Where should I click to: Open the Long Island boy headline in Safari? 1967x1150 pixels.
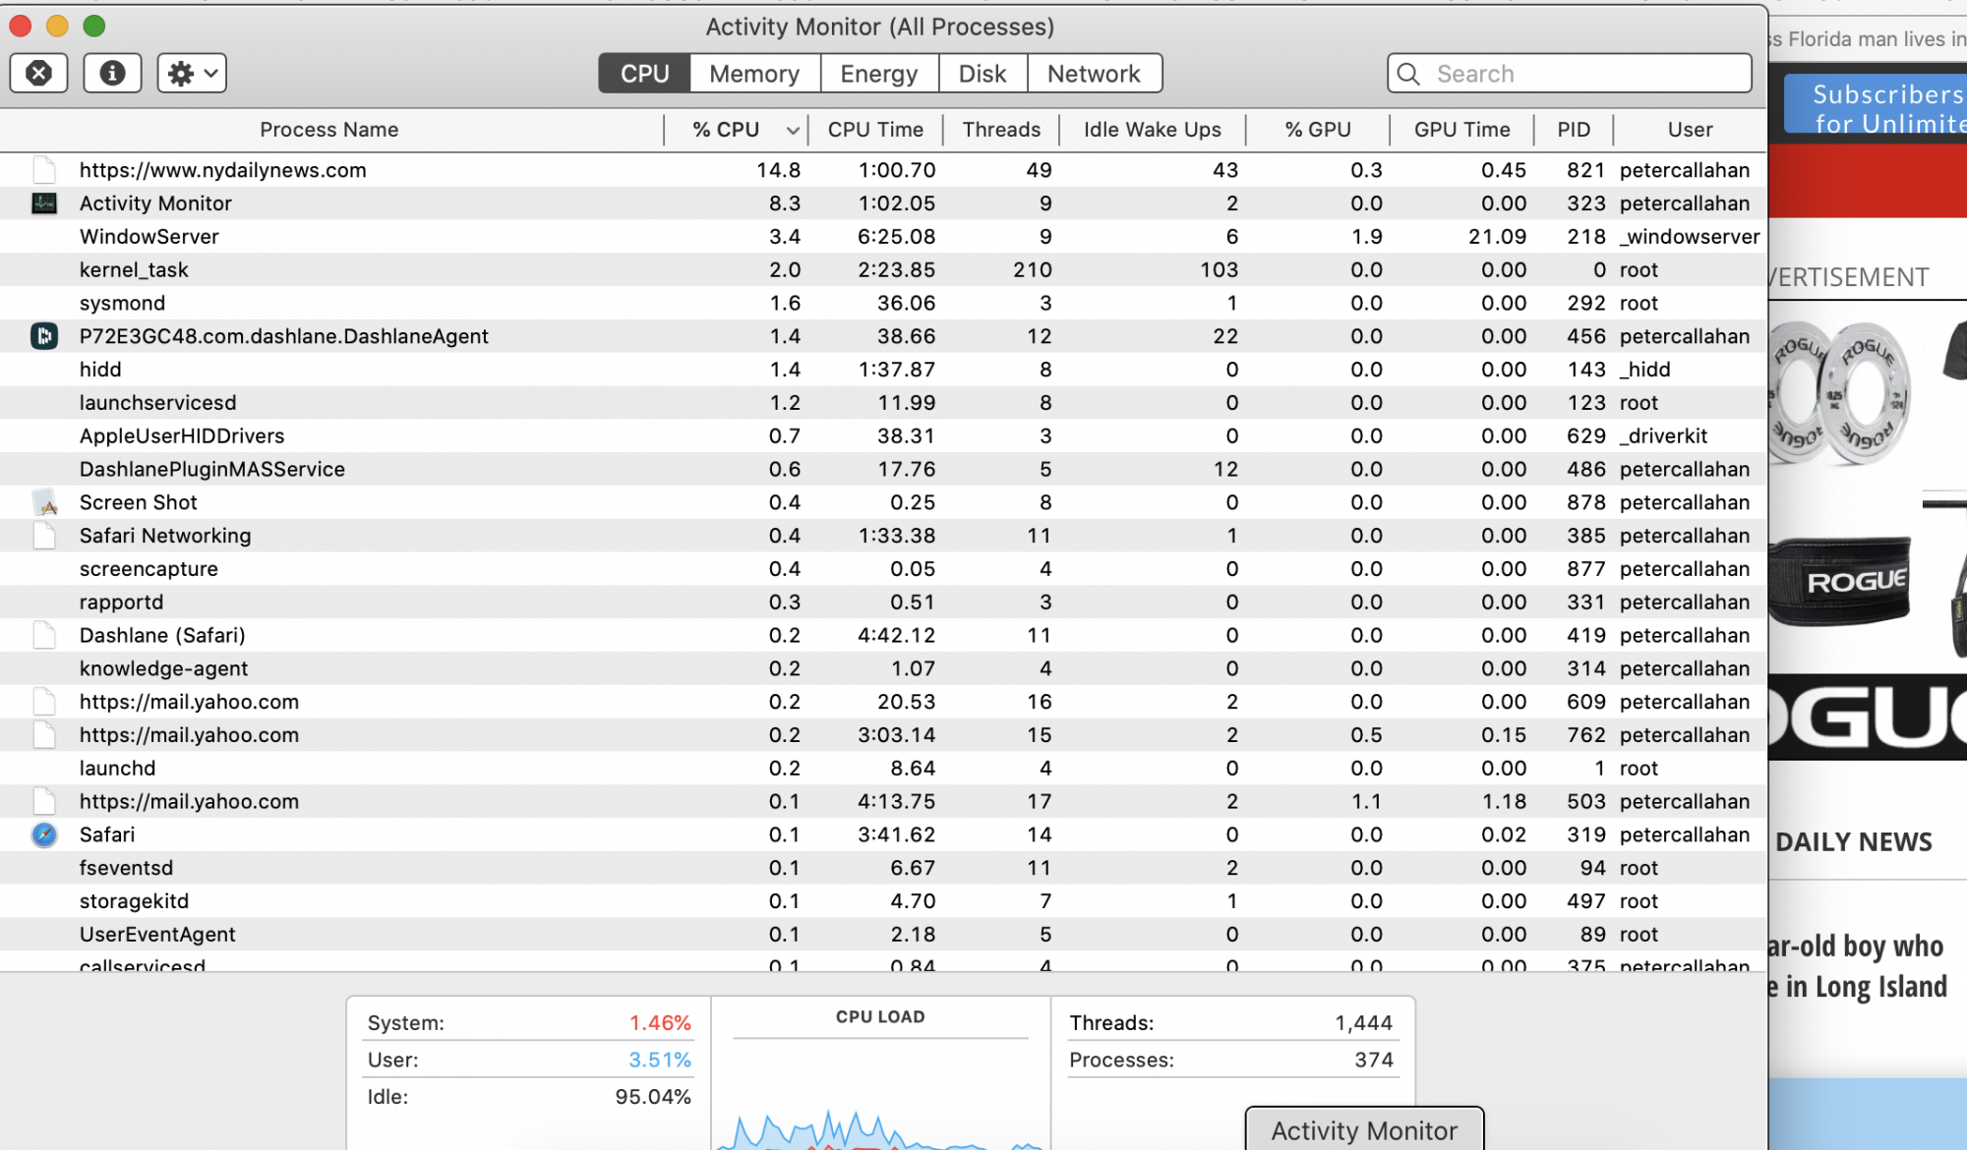click(1858, 966)
